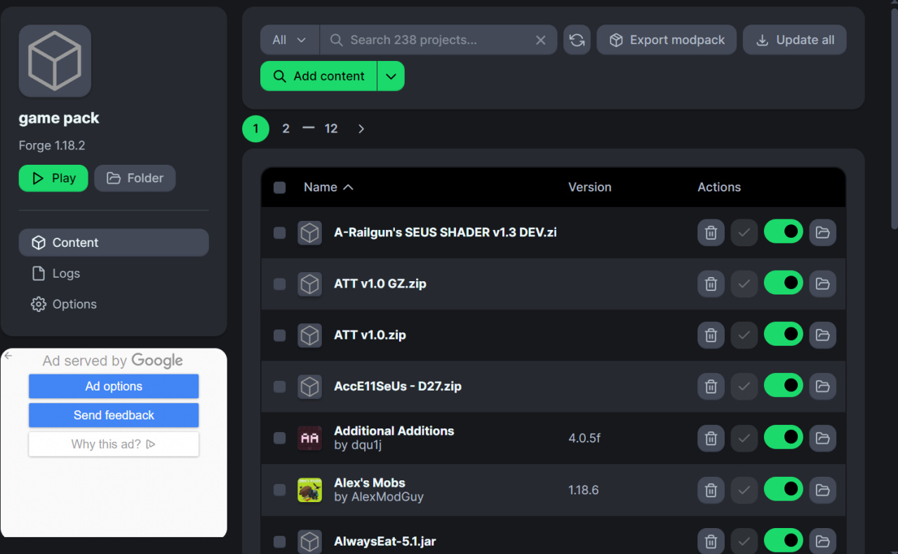Click checkmark update icon for A-Railgun's SEUS SHADER
Image resolution: width=898 pixels, height=554 pixels.
tap(744, 232)
